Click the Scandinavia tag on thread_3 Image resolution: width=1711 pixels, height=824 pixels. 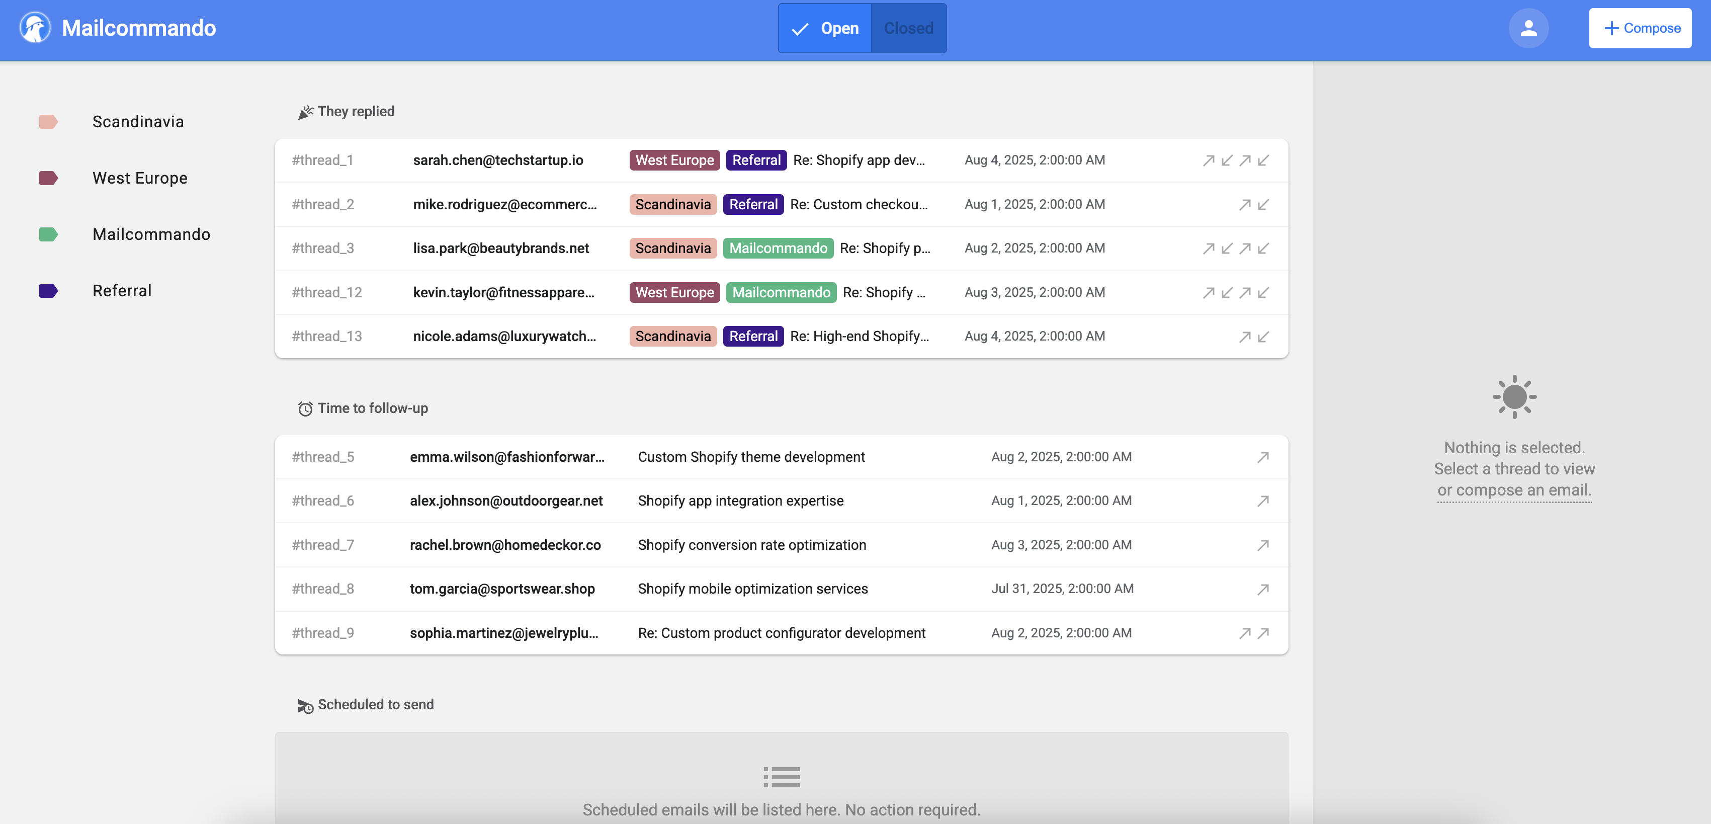coord(673,249)
